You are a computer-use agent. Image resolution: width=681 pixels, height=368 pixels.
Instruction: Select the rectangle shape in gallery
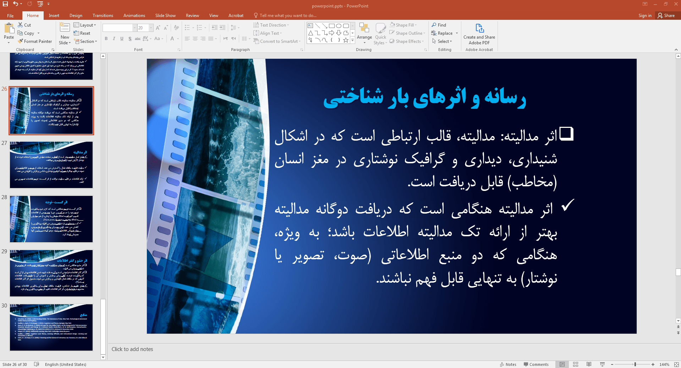(x=332, y=26)
